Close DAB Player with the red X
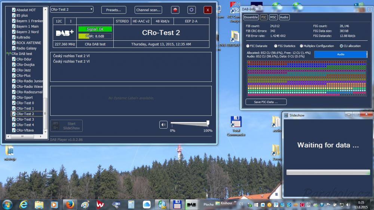 point(208,10)
